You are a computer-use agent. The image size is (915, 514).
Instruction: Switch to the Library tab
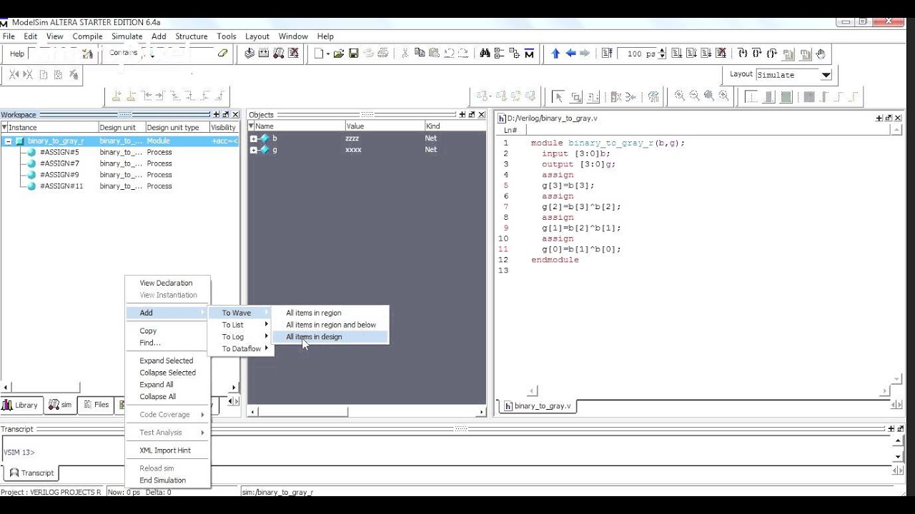coord(21,405)
